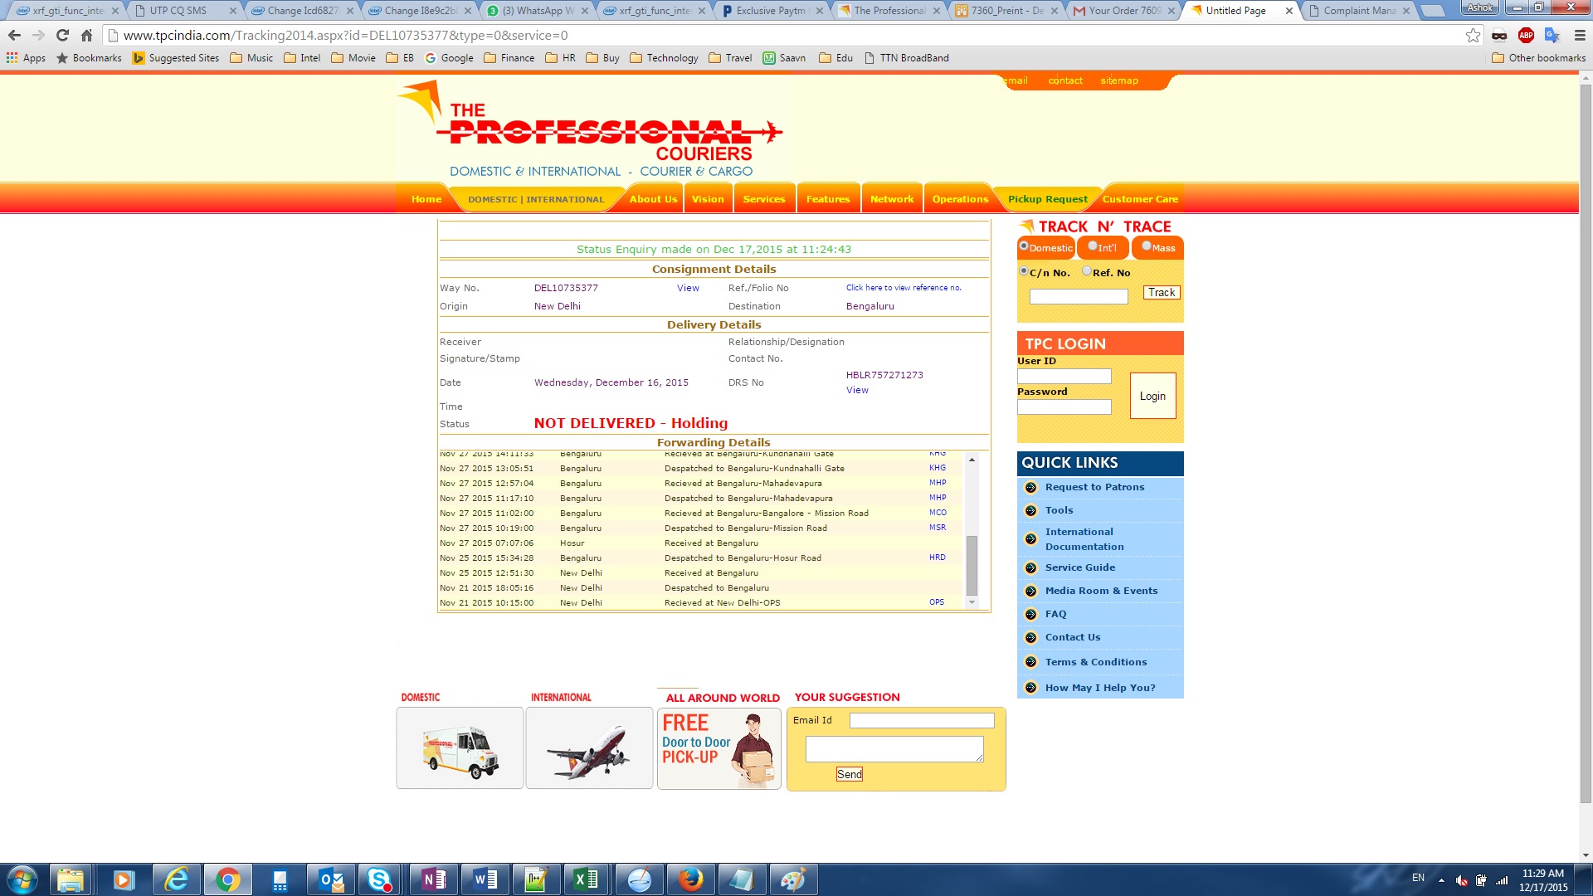This screenshot has height=896, width=1593.
Task: Send the suggestion with the Send button
Action: 849,774
